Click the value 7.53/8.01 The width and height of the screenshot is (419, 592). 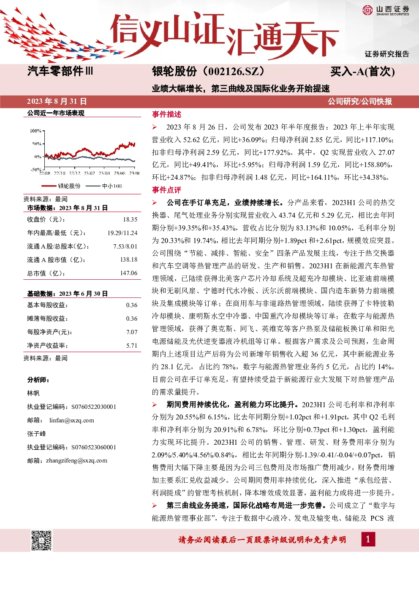click(125, 246)
